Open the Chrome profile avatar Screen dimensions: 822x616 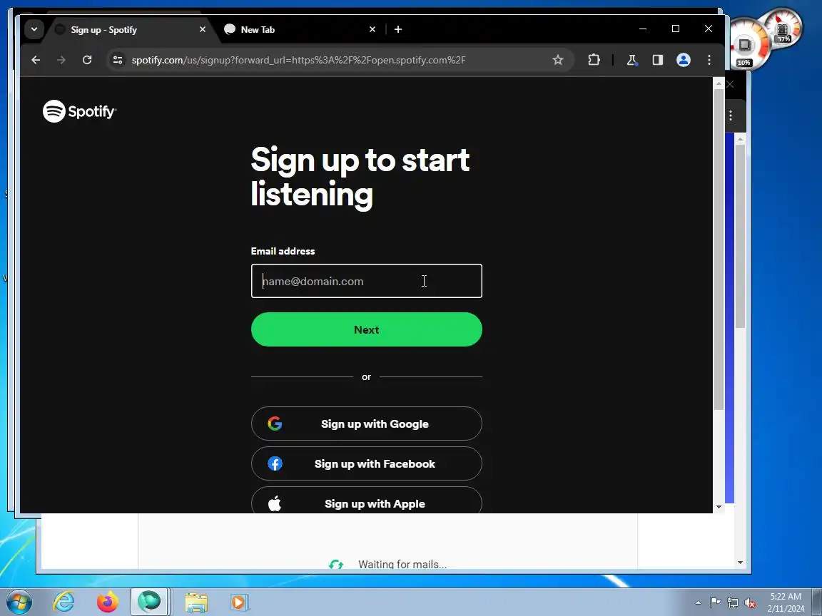click(x=683, y=60)
